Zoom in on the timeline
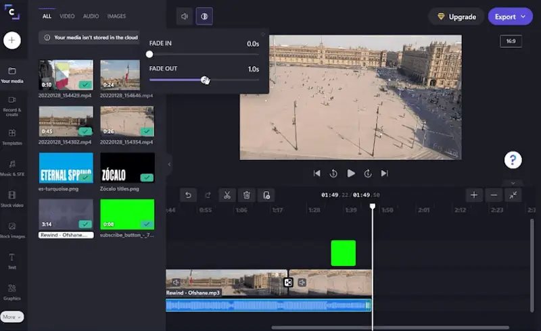This screenshot has width=541, height=331. pyautogui.click(x=474, y=195)
